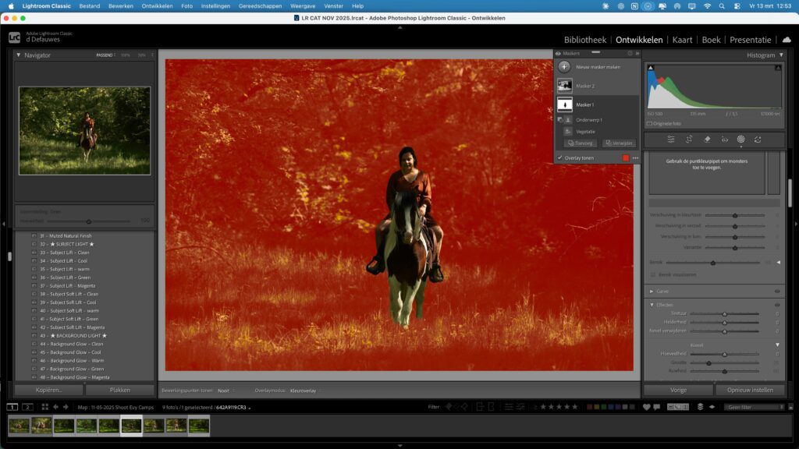Image resolution: width=799 pixels, height=449 pixels.
Task: Open the Overlaymodus Kleuroverlay dropdown
Action: coord(306,390)
